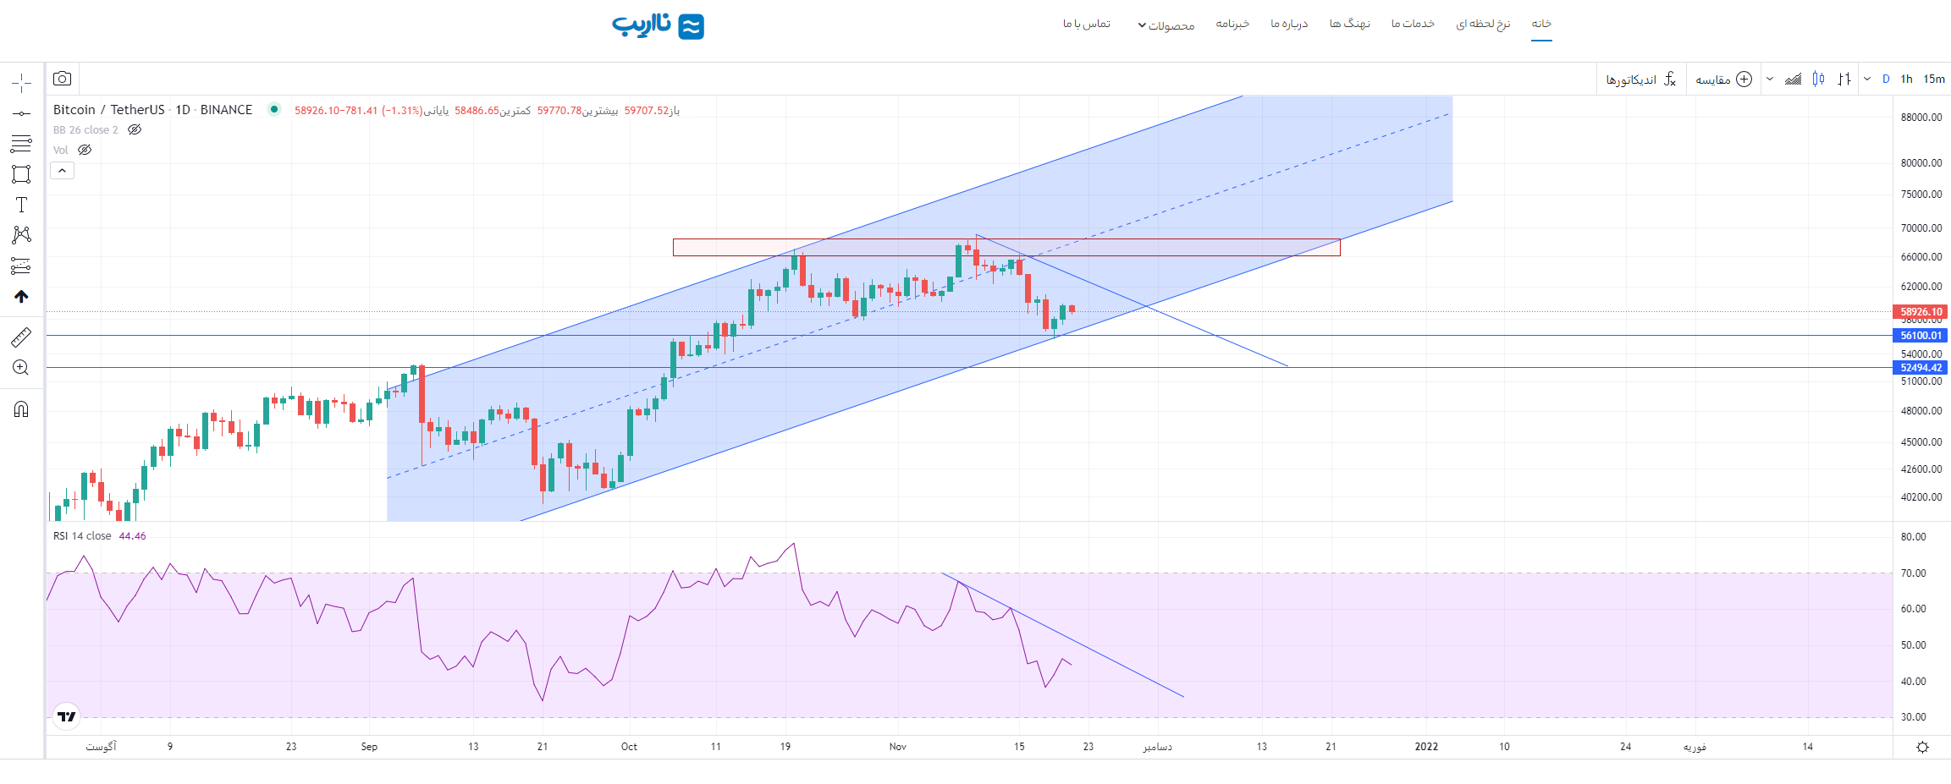Viewport: 1951px width, 784px height.
Task: Select the rectangle shape tool
Action: (21, 174)
